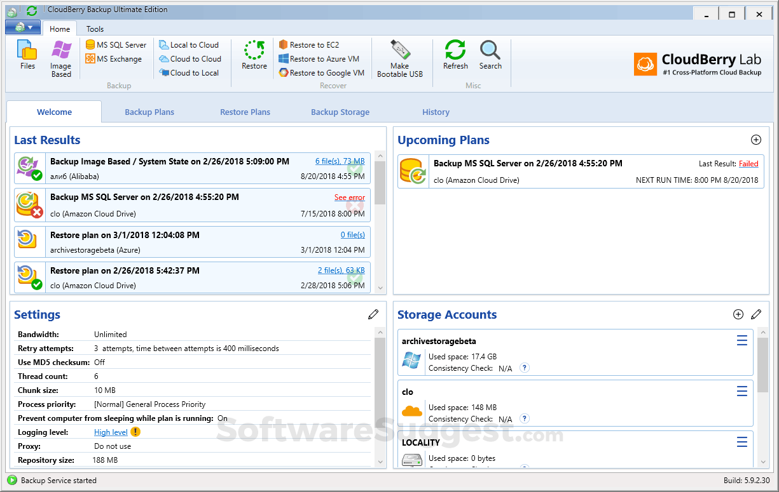Screen dimensions: 779x492
Task: Add a new storage account with plus icon
Action: tap(738, 314)
